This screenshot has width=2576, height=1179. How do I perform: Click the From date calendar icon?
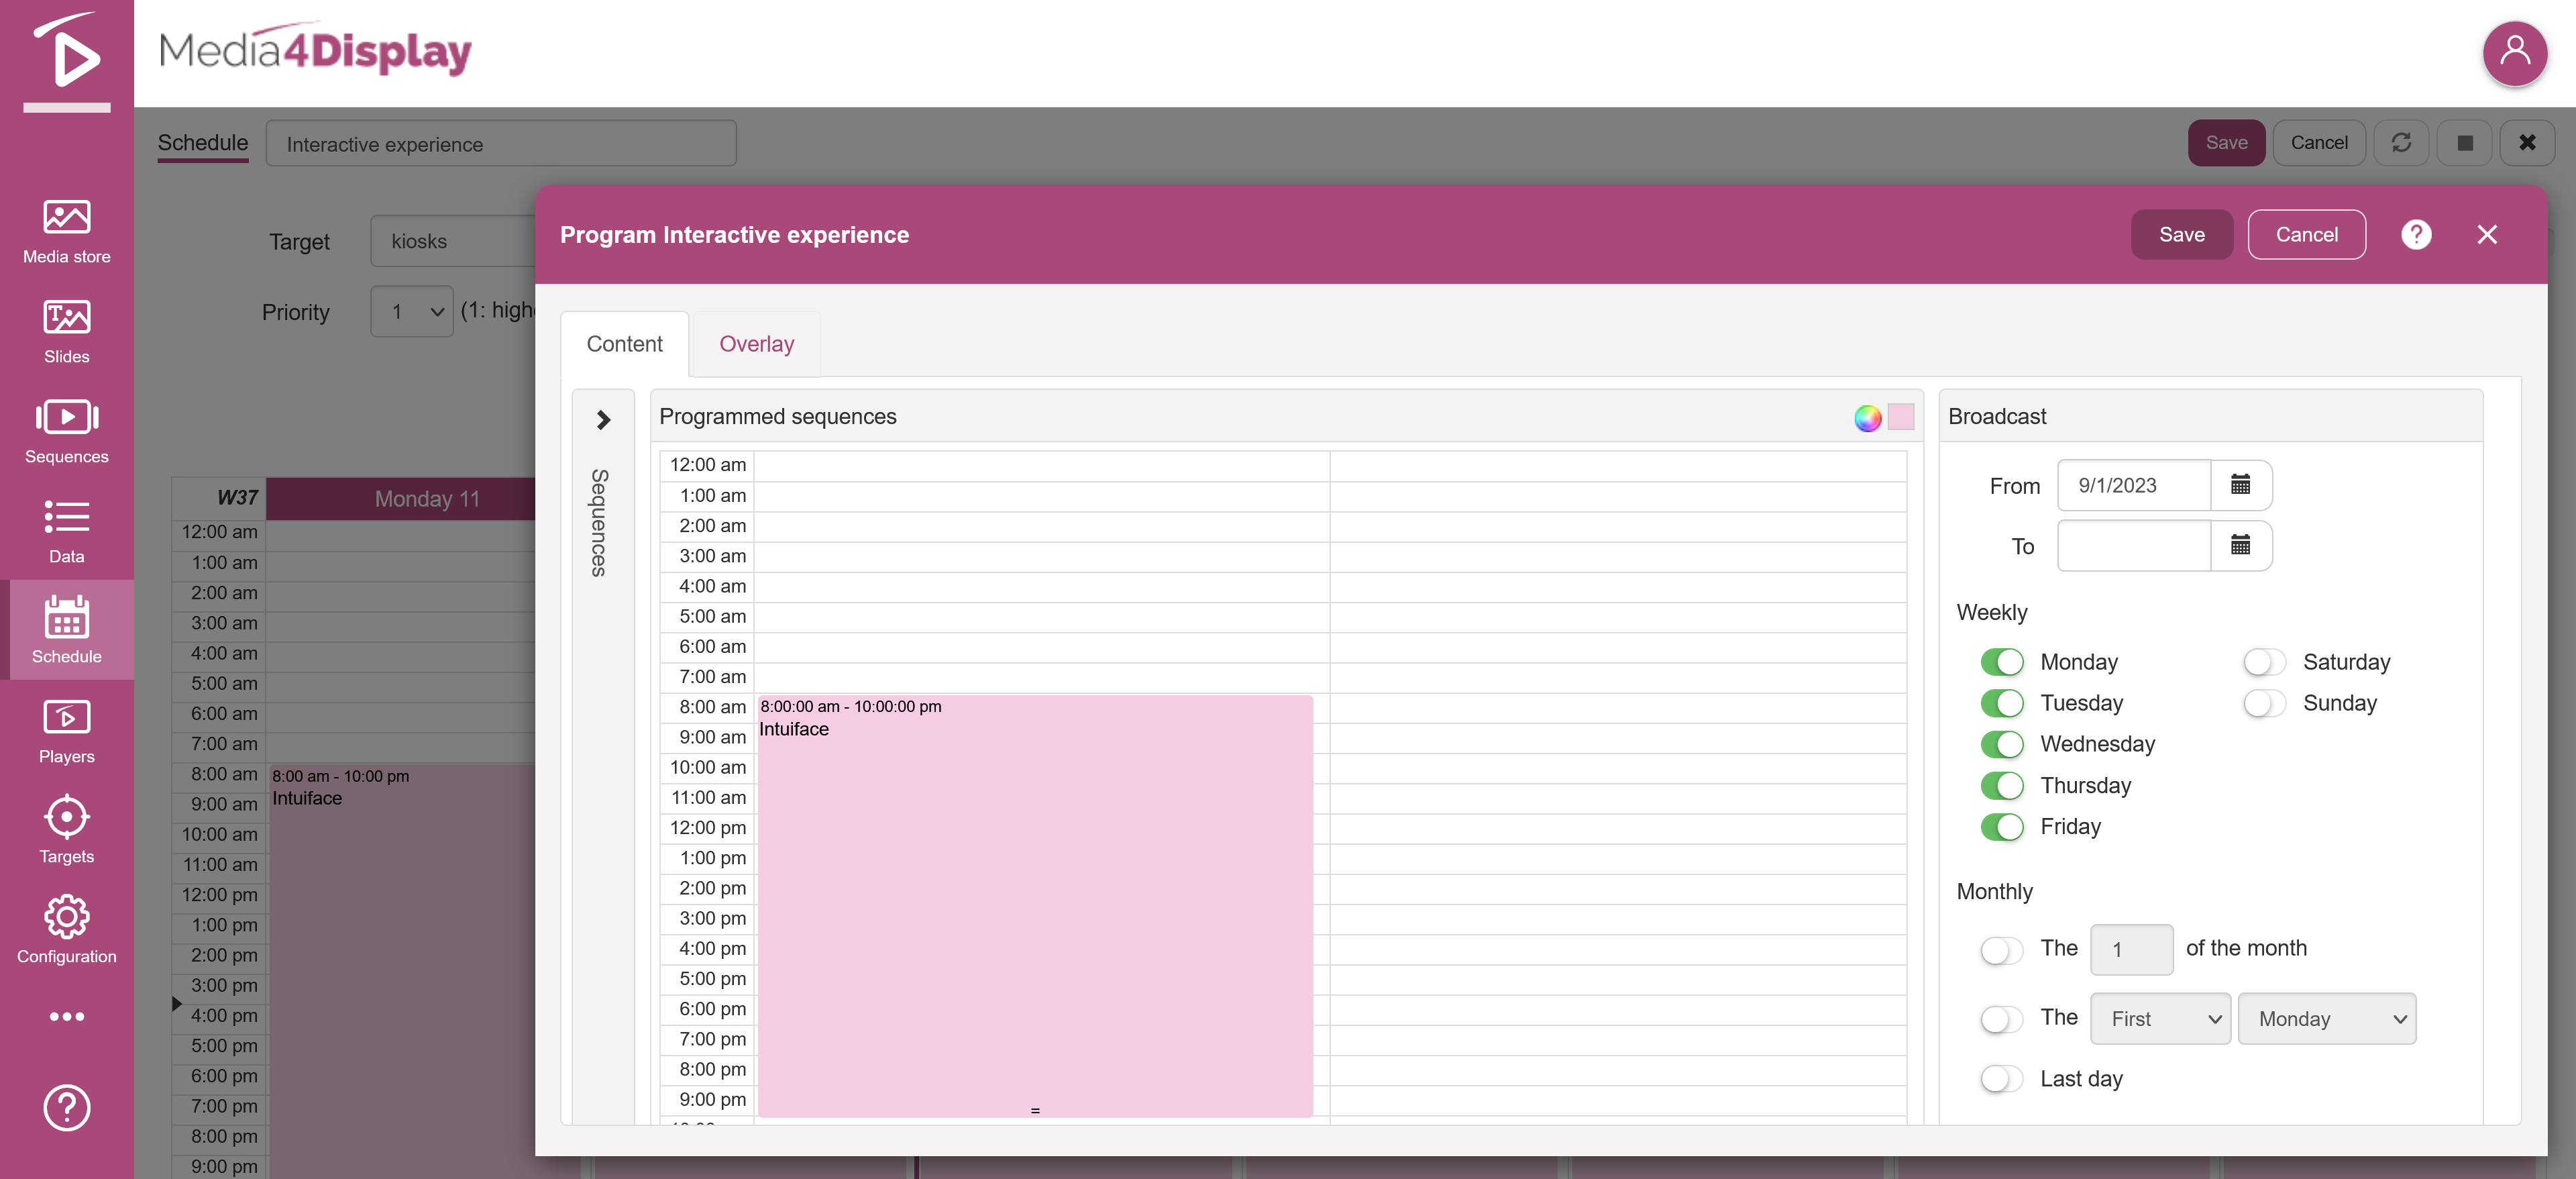pos(2240,485)
